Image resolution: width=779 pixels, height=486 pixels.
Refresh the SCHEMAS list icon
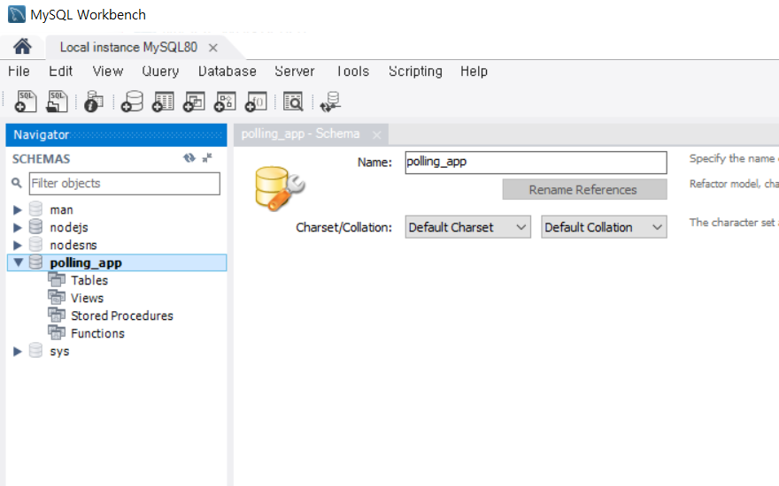[x=189, y=158]
